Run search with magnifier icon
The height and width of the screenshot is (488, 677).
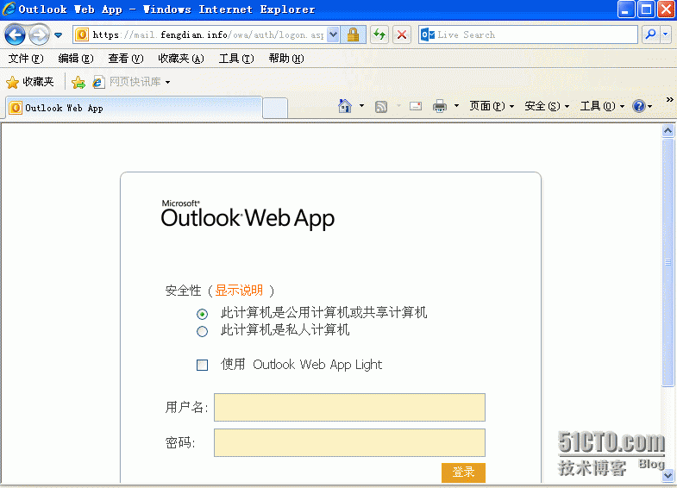(650, 35)
